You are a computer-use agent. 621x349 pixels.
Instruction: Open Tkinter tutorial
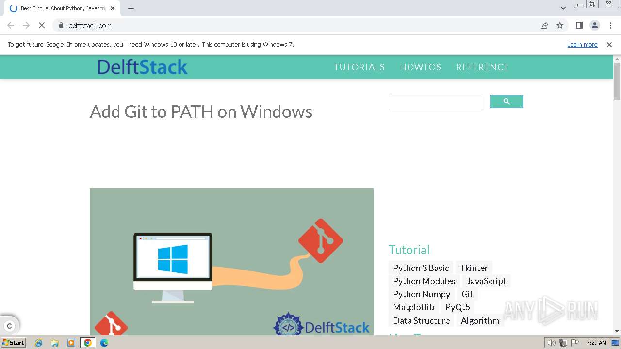click(x=474, y=268)
